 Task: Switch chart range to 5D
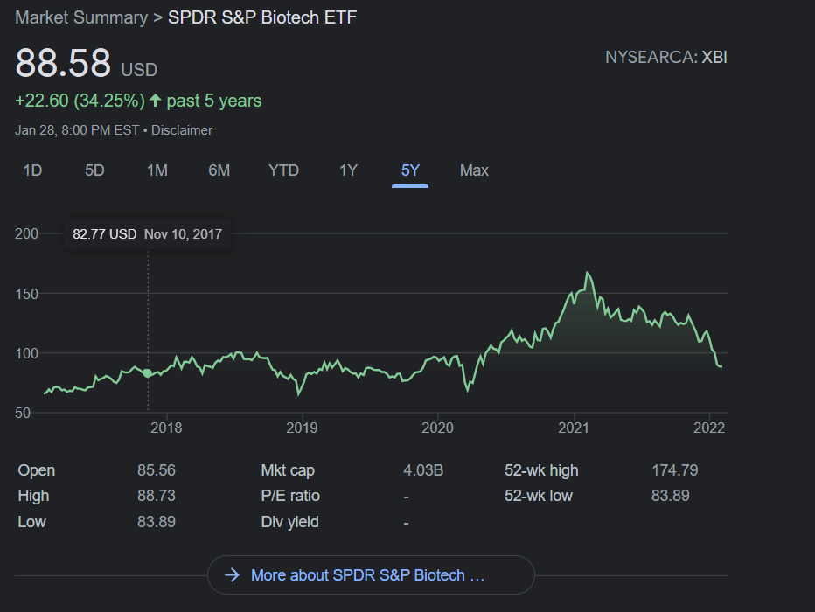[x=94, y=170]
